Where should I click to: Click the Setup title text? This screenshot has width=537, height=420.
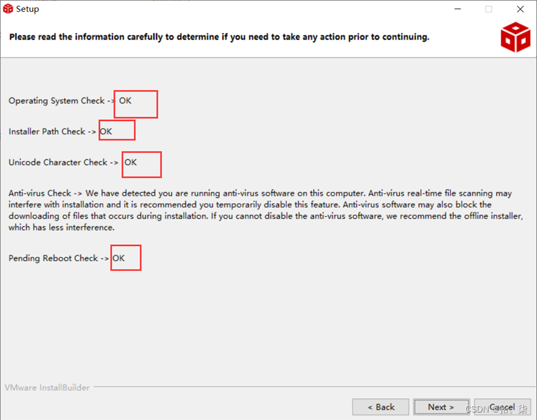(x=27, y=9)
